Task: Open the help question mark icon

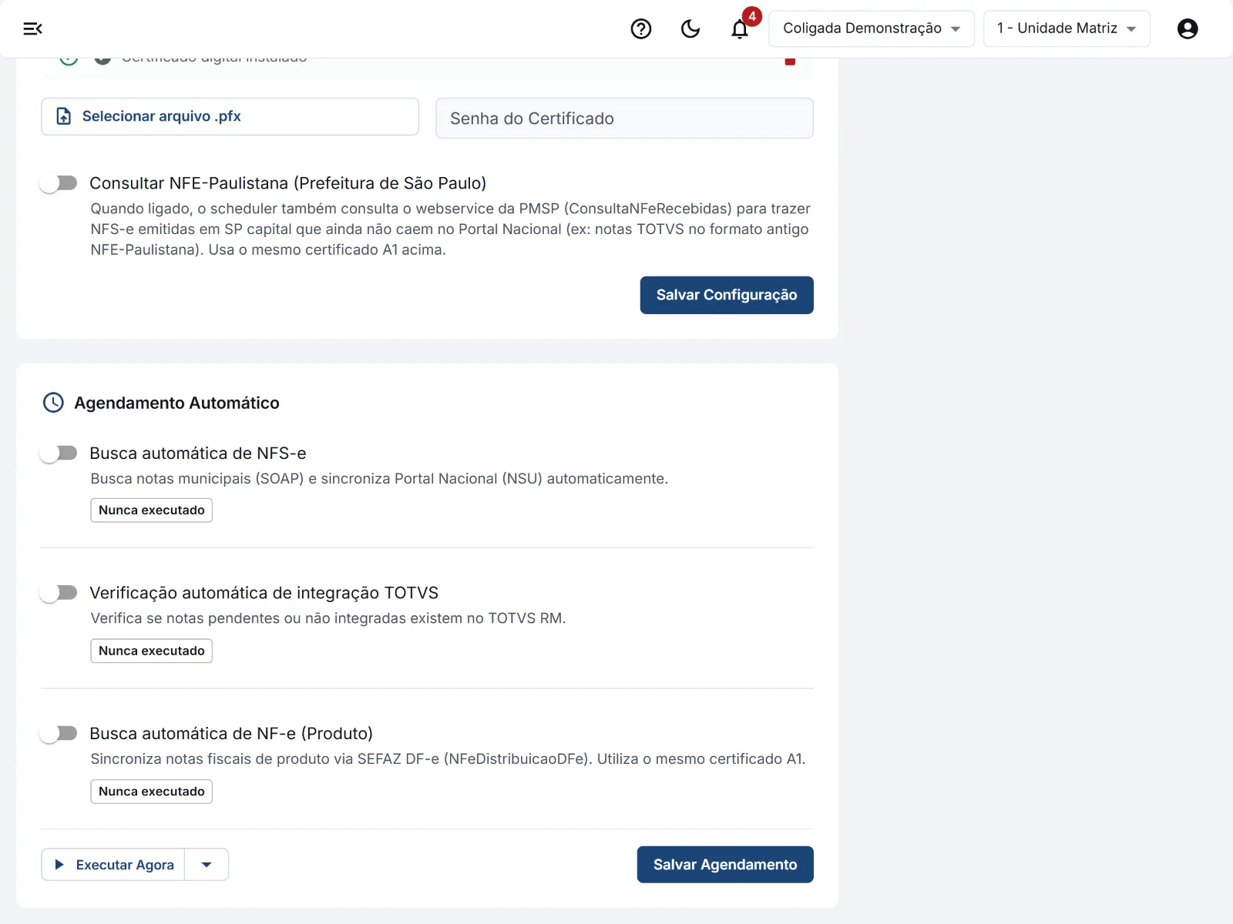Action: [x=641, y=28]
